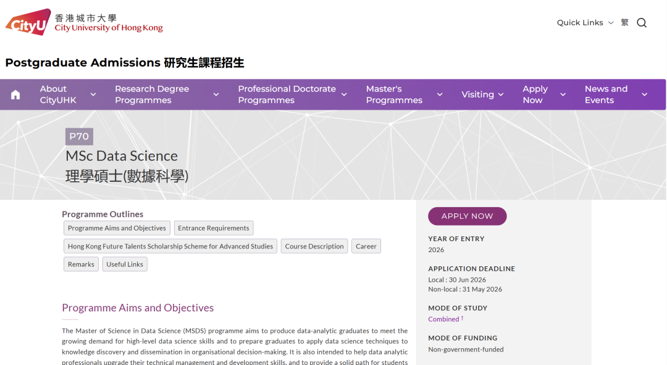The image size is (667, 365).
Task: Click the P70 programme code badge
Action: click(79, 136)
